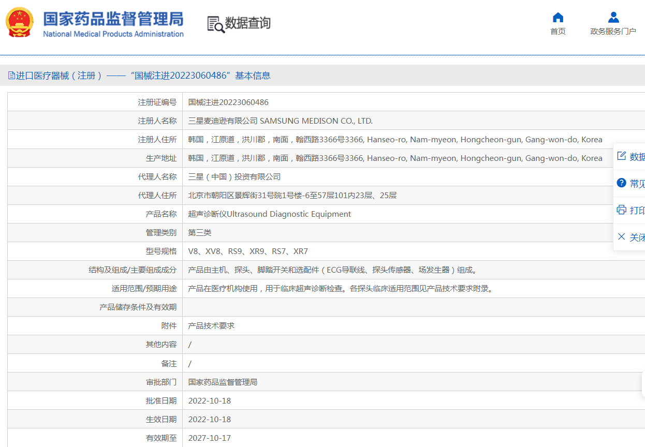Click the 代理人住所 Beijing address value

(x=292, y=196)
